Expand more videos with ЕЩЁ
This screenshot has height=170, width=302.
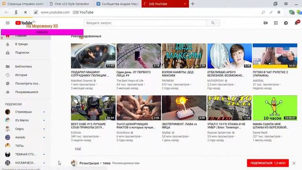tap(78, 149)
